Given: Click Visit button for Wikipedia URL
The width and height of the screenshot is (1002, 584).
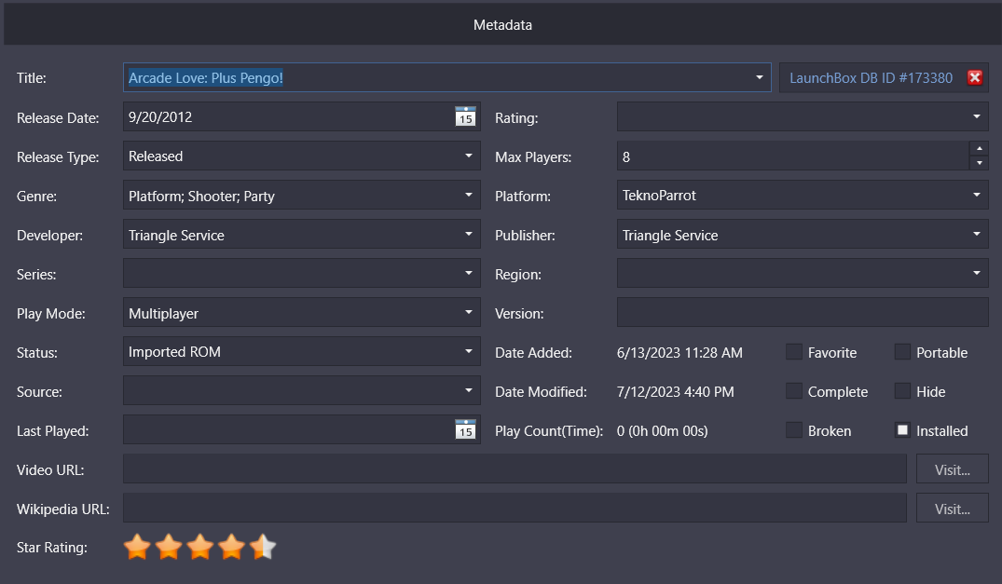Looking at the screenshot, I should point(953,508).
